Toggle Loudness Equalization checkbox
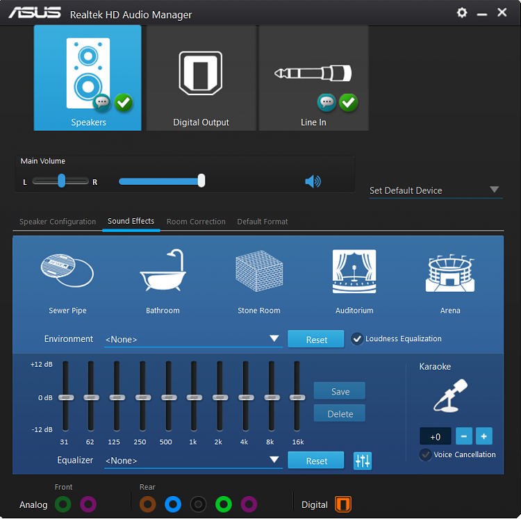This screenshot has height=519, width=521. pos(357,339)
